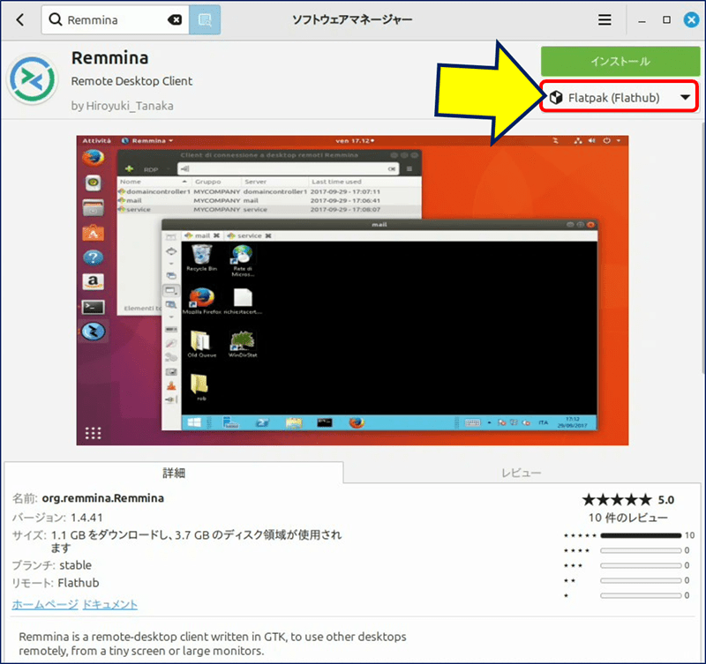This screenshot has height=664, width=706.
Task: Click the five-star rating progress bar
Action: pyautogui.click(x=641, y=535)
